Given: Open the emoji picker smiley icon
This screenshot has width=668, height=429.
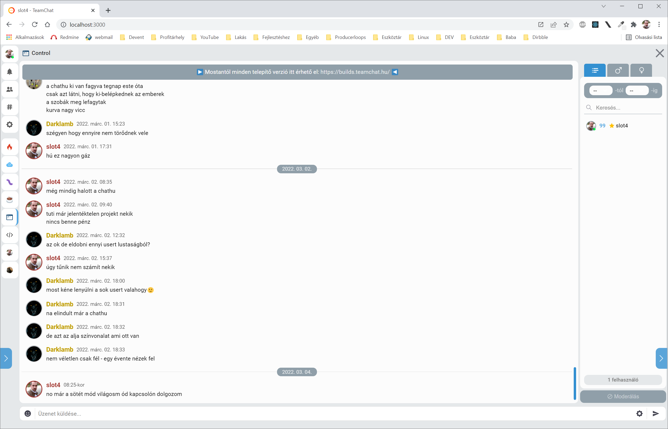Looking at the screenshot, I should (x=27, y=413).
